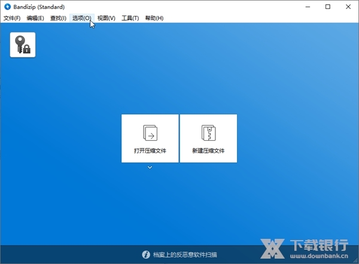The image size is (359, 264).
Task: Open the 工具(T) menu
Action: [x=130, y=18]
